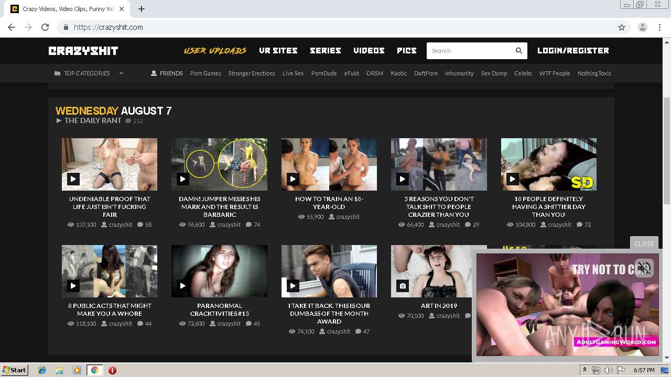Open the USER UPLOADS menu

[215, 51]
